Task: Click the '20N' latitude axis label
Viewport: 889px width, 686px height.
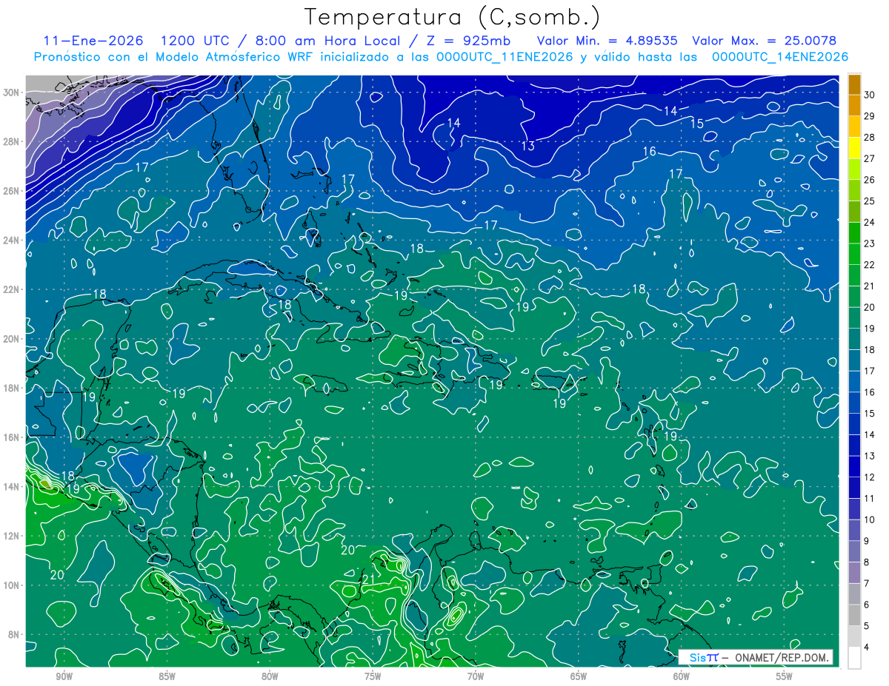Action: point(12,339)
